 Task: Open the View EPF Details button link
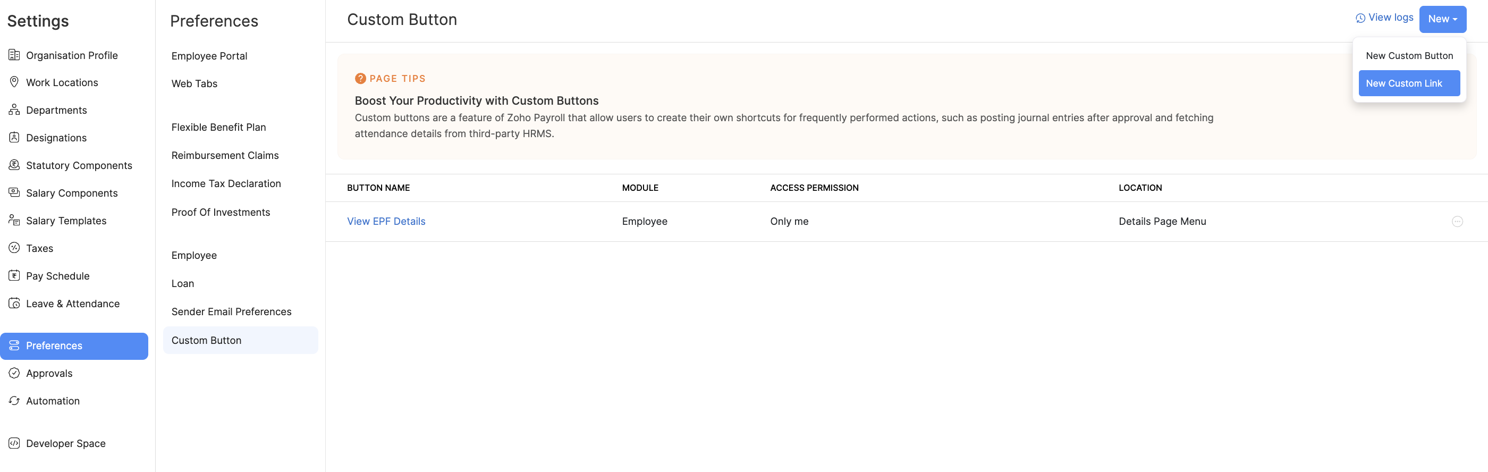point(386,221)
